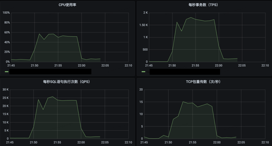Screen dimensions: 272x146
Task: Click 21:50 time label under QPS chart
Action: coord(33,142)
